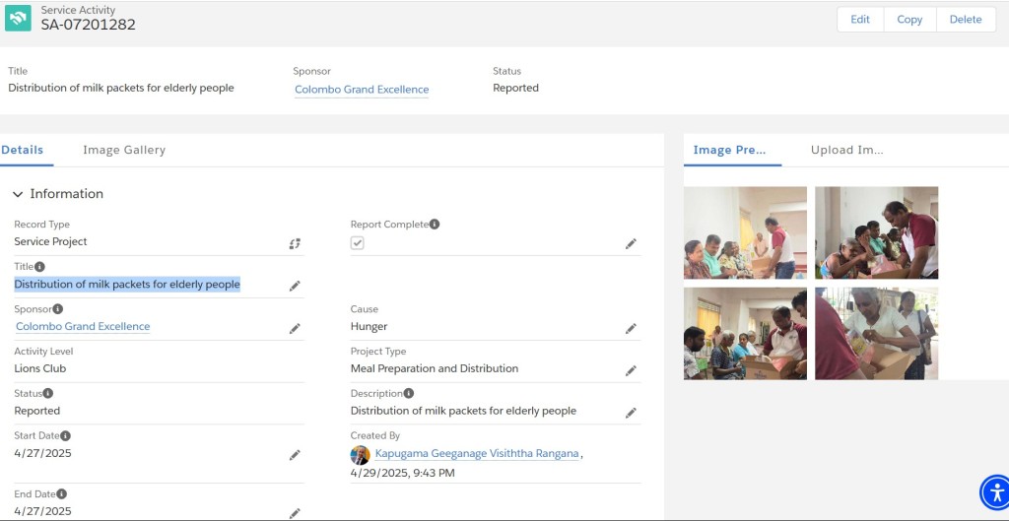
Task: Click the End Date value 4/27/2025
Action: (x=42, y=511)
